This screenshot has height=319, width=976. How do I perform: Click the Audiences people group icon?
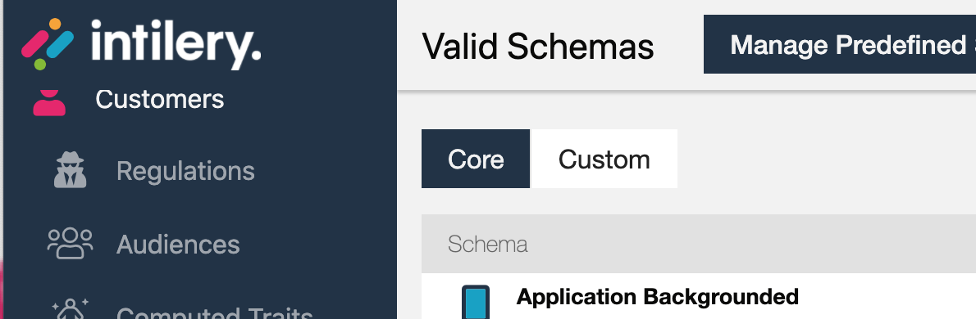70,243
